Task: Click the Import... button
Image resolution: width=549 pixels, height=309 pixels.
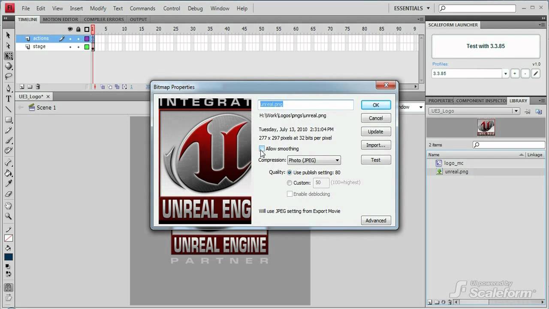Action: 376,145
